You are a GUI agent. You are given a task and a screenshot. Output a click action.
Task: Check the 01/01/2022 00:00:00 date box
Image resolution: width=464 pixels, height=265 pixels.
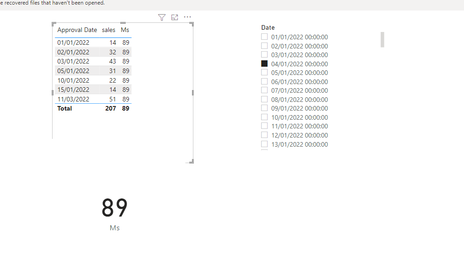pyautogui.click(x=264, y=37)
